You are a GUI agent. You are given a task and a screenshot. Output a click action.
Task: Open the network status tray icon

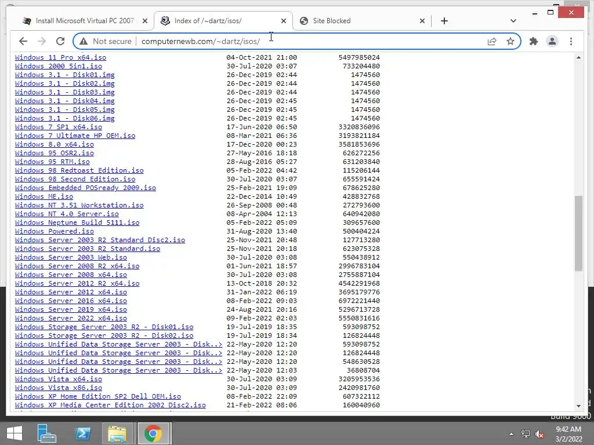point(526,434)
